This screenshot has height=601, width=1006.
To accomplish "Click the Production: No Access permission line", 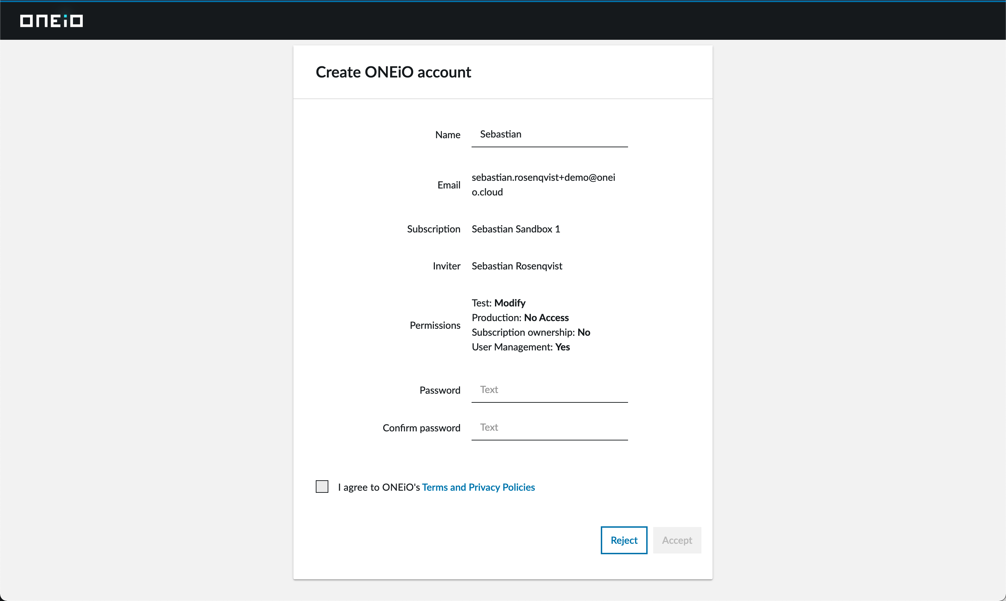I will [520, 318].
